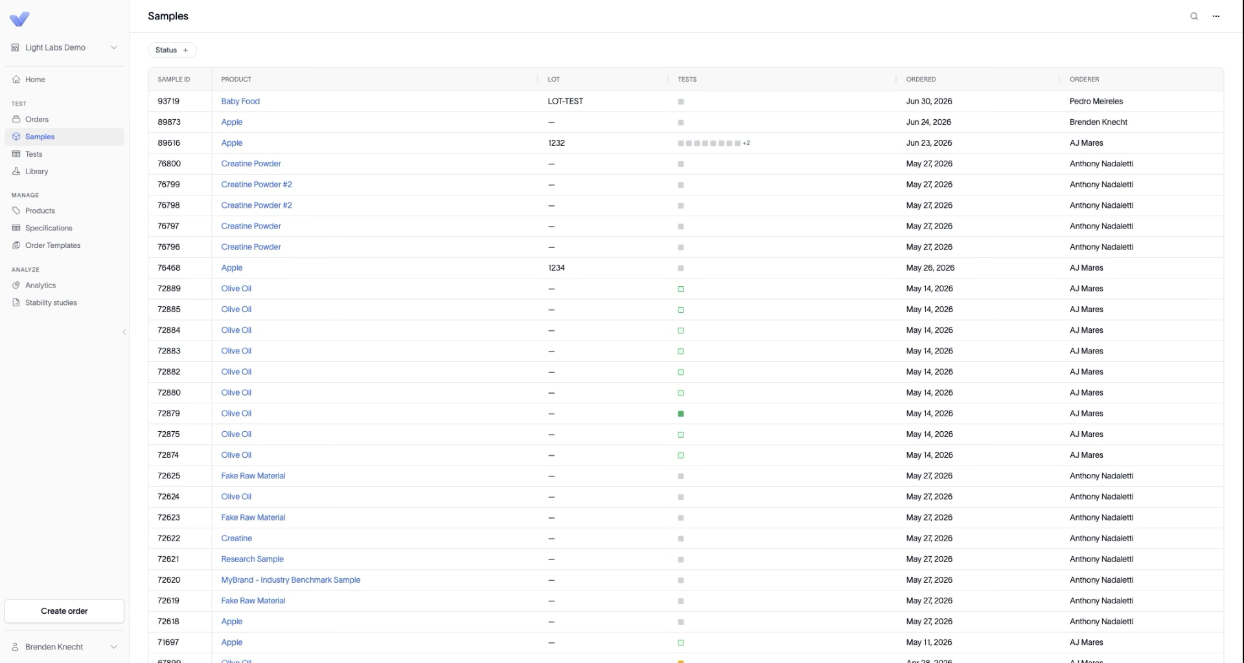Add a Status filter
The height and width of the screenshot is (663, 1244).
172,50
